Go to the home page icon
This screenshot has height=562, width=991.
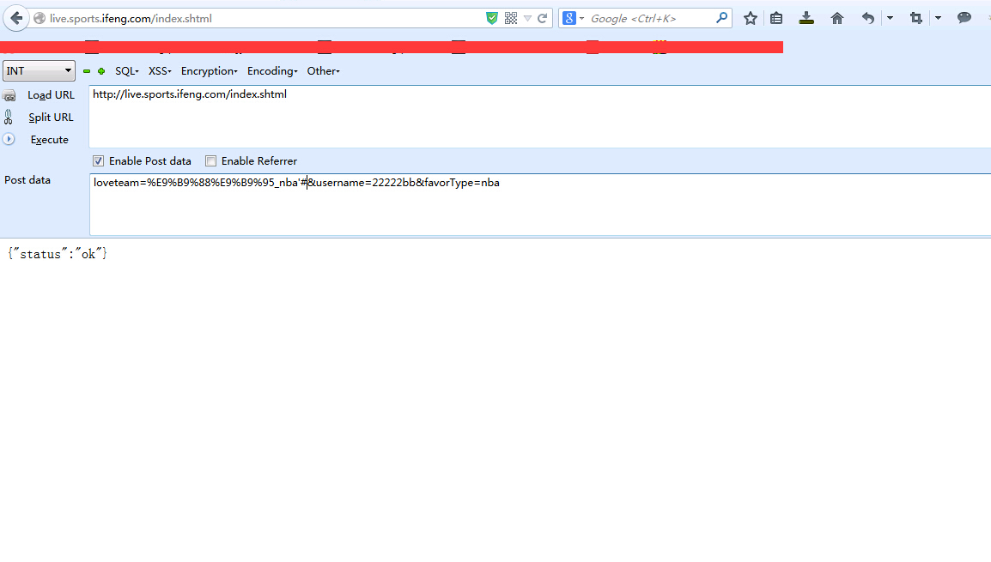(x=836, y=18)
